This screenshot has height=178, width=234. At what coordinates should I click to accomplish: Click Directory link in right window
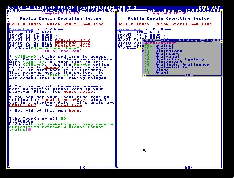pyautogui.click(x=130, y=29)
